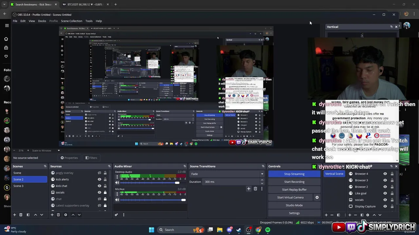The width and height of the screenshot is (419, 235).
Task: Hide Like goal vertical source
Action: 385,193
